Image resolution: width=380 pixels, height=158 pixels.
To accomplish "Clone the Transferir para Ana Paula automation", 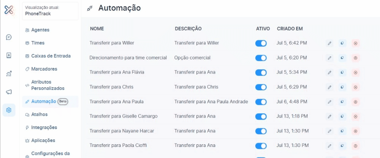I will click(342, 102).
